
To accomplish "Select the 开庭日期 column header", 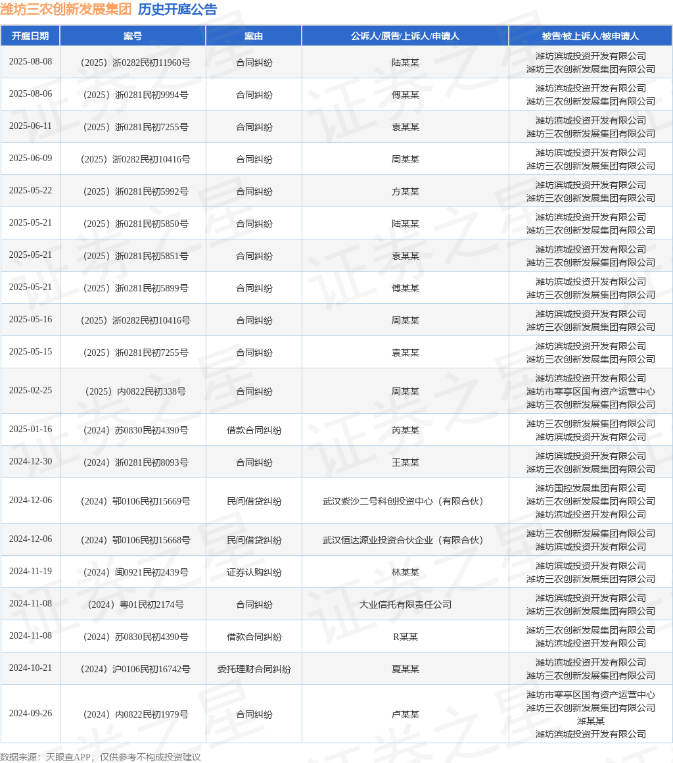I will click(30, 36).
